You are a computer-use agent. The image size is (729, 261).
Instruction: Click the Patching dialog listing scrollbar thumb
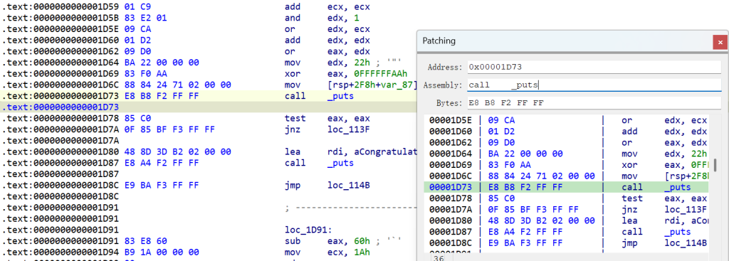pos(715,165)
